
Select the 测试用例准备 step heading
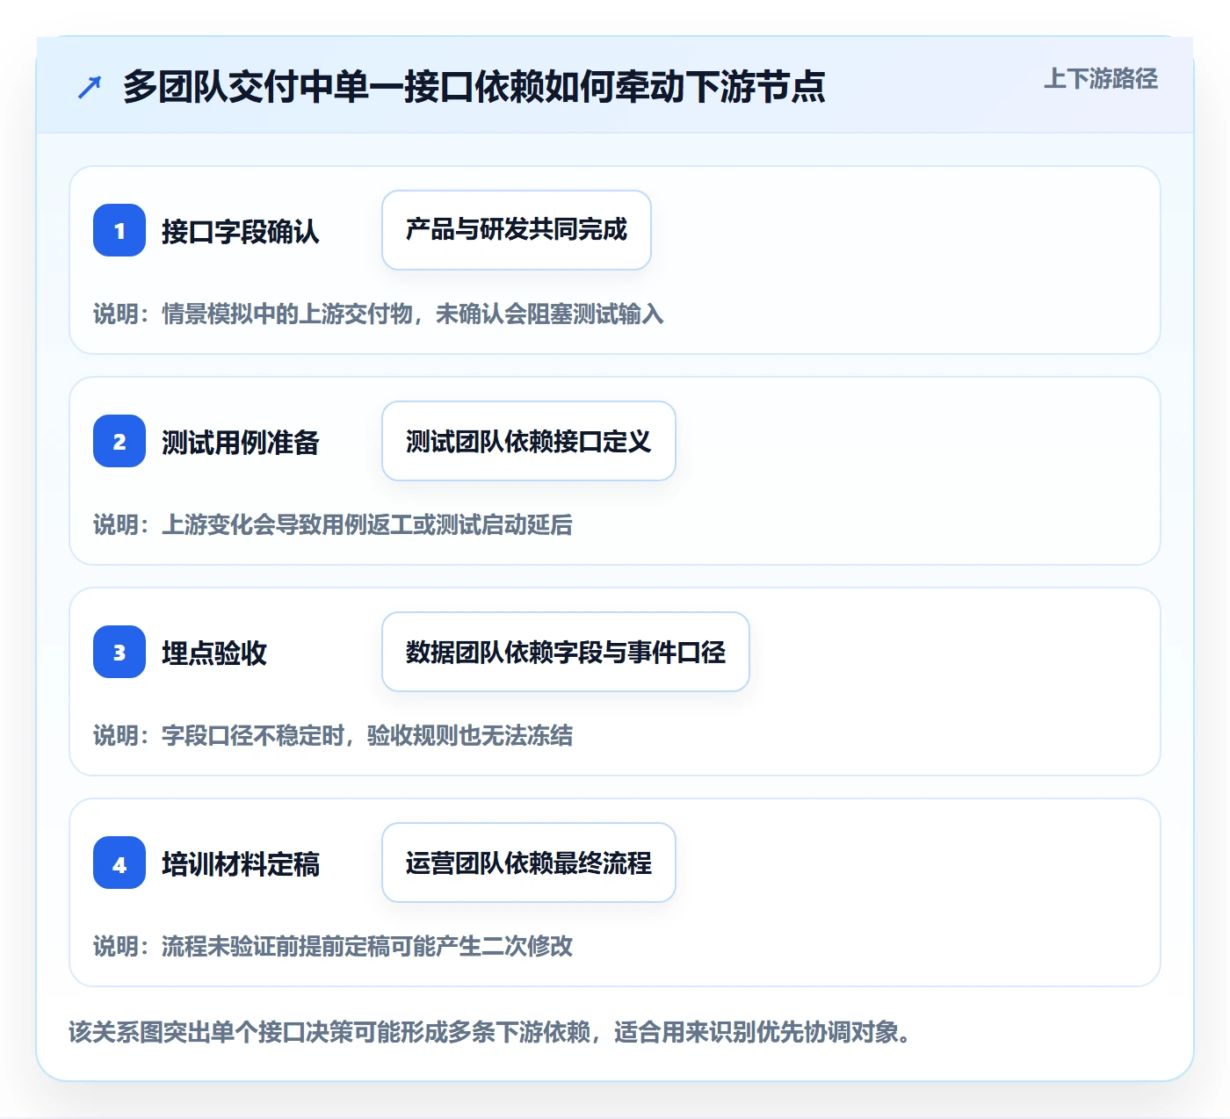tap(241, 442)
